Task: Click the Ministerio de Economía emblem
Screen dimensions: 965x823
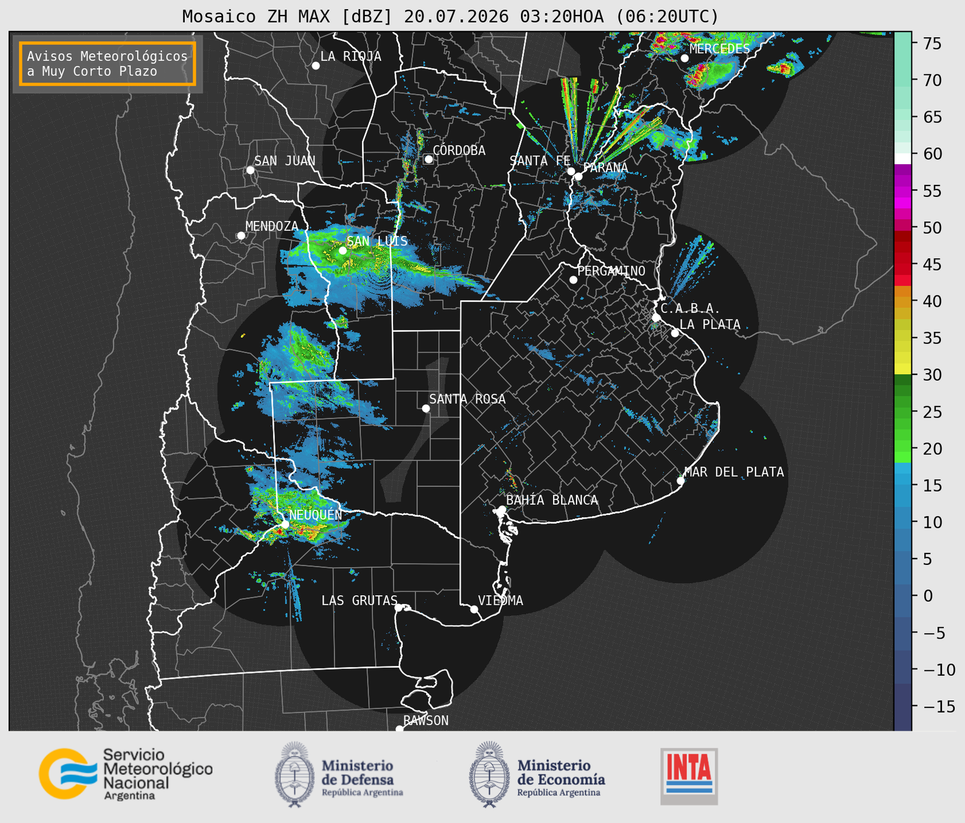Action: pos(490,774)
